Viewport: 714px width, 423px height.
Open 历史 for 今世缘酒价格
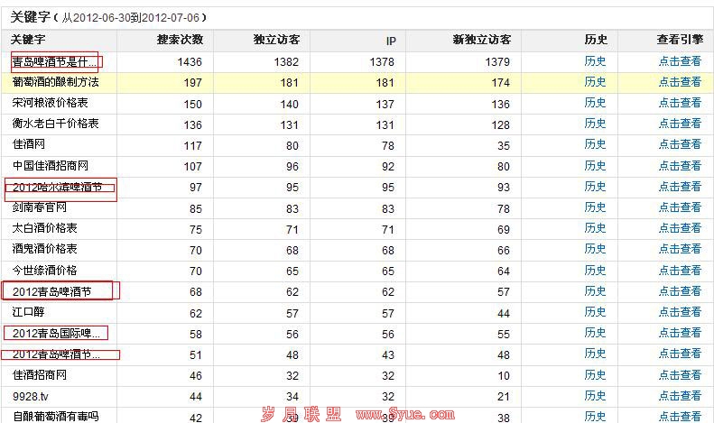click(x=595, y=271)
